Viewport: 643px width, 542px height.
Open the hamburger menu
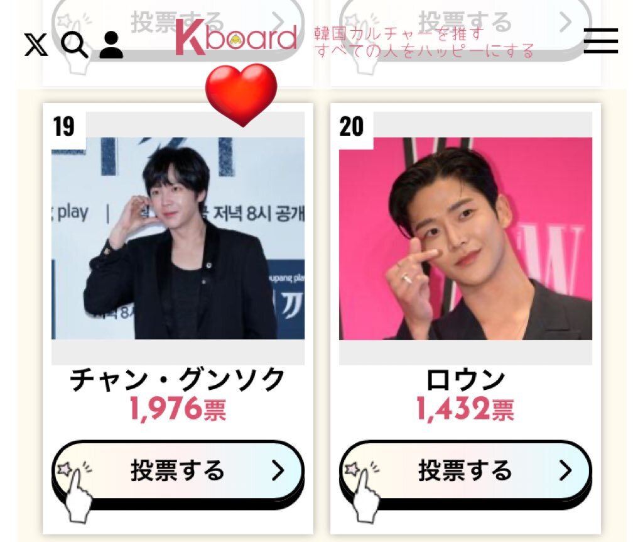[x=600, y=41]
